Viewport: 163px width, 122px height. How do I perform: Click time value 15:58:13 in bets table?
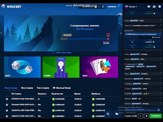78,116
